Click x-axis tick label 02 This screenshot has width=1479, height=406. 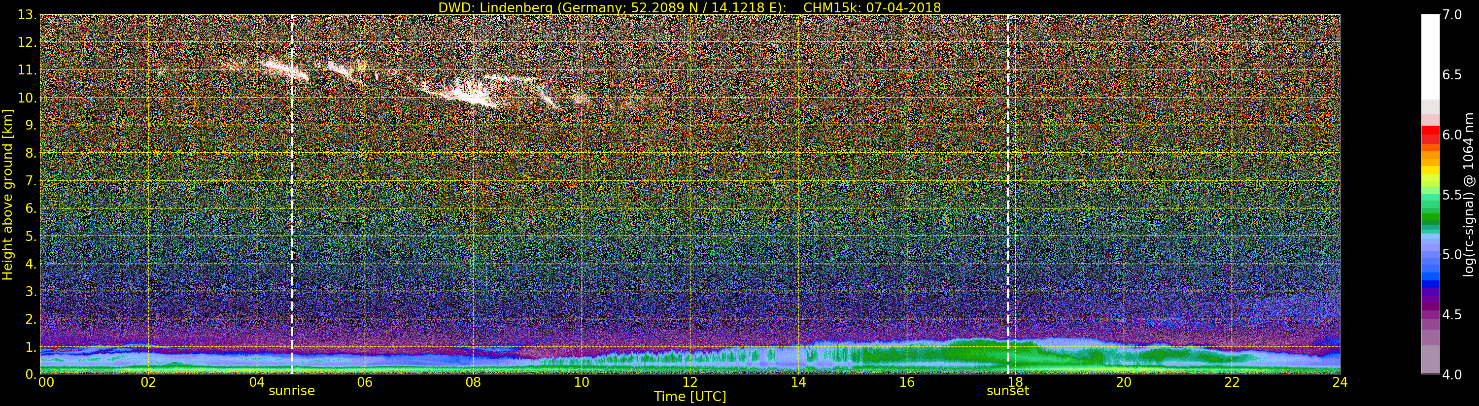149,382
